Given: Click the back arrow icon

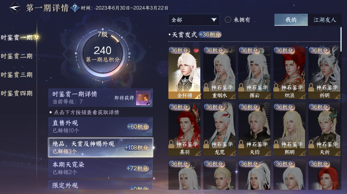Looking at the screenshot, I should [x=15, y=8].
